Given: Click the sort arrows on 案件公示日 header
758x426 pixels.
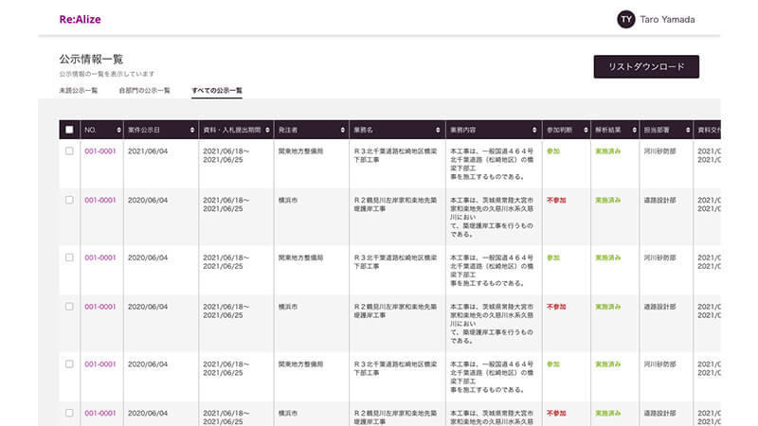Looking at the screenshot, I should 192,130.
